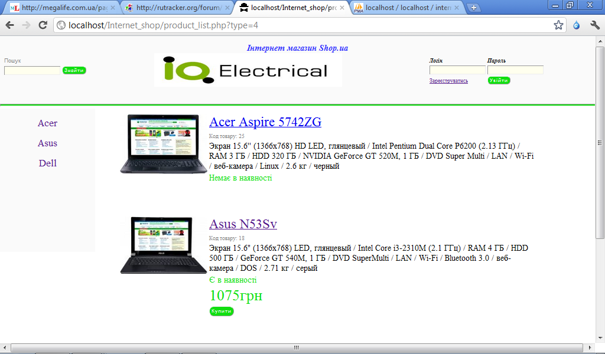Viewport: 605px width, 354px height.
Task: Open the Acer Aspire 5742ZG product link
Action: tap(265, 122)
